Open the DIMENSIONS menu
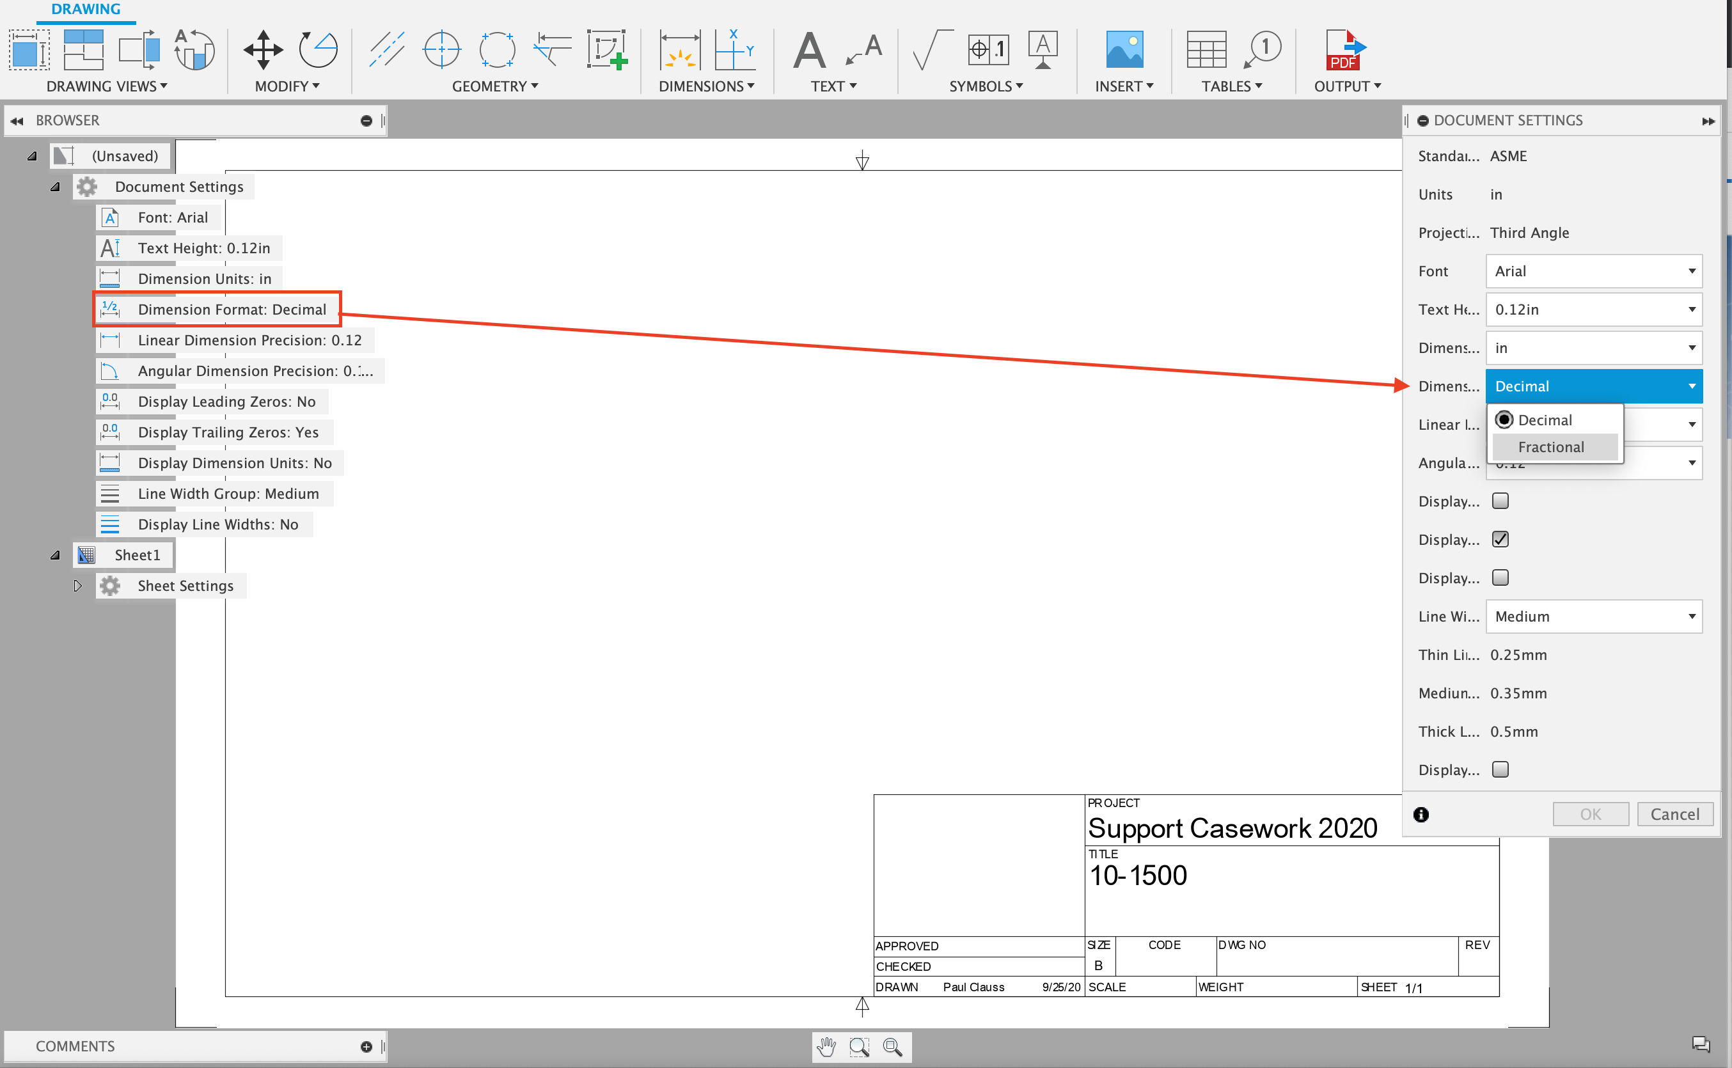The height and width of the screenshot is (1068, 1732). point(706,86)
